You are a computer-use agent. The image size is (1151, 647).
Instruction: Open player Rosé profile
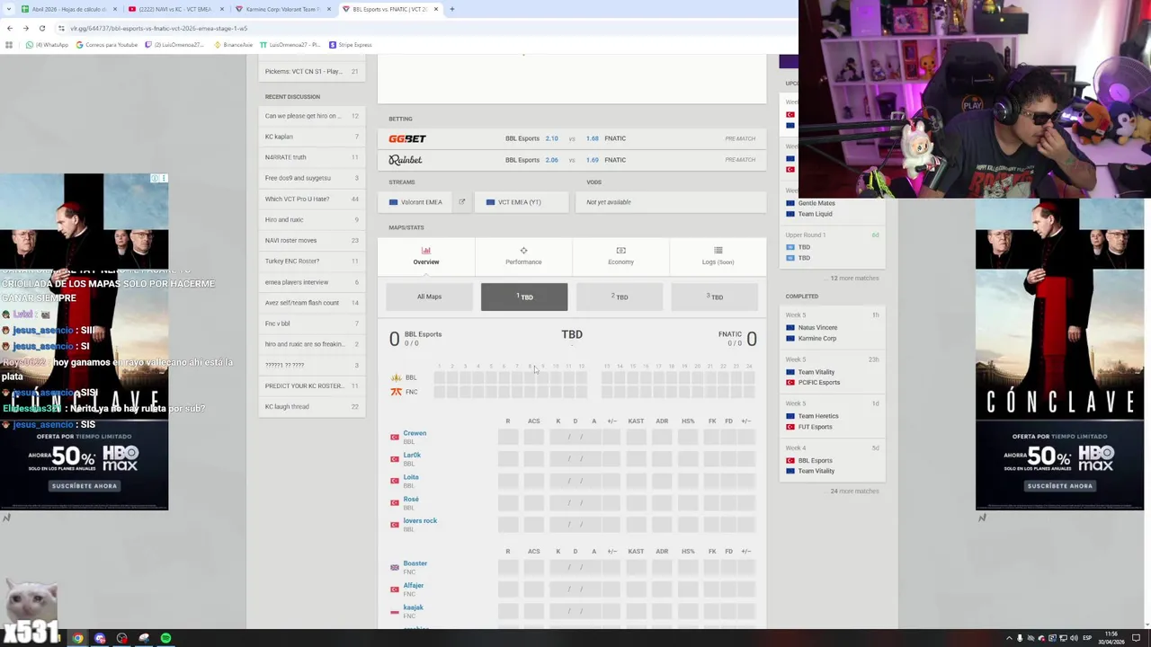click(x=411, y=499)
